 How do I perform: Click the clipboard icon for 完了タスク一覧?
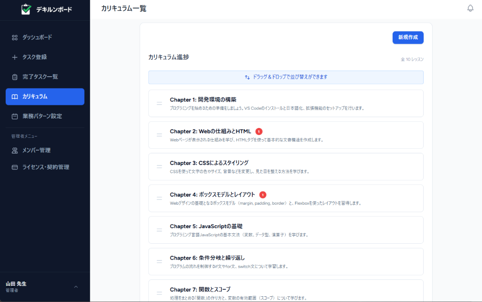(16, 77)
